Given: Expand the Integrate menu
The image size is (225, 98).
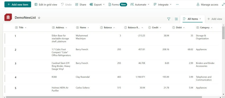Looking at the screenshot, I should (163, 4).
